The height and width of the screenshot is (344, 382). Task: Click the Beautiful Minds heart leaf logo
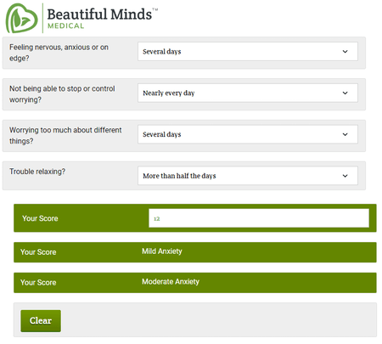click(21, 18)
